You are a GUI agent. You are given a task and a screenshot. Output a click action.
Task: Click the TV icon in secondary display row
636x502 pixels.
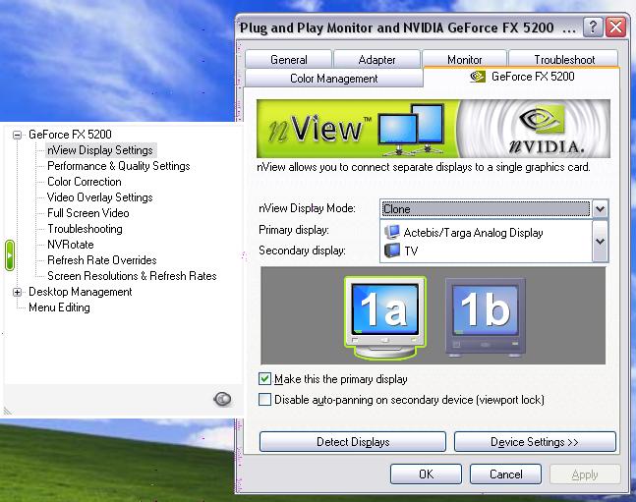coord(392,251)
